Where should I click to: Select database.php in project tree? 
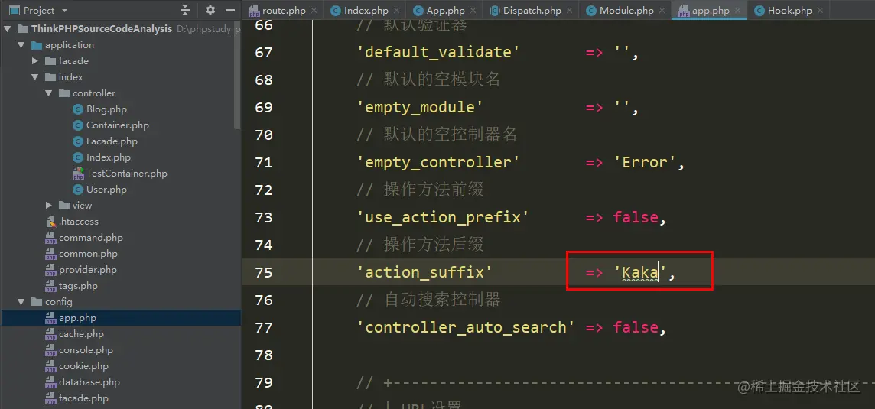pyautogui.click(x=89, y=382)
